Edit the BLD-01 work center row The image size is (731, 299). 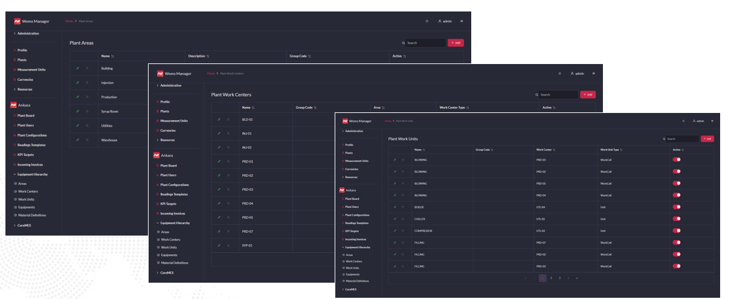(219, 120)
